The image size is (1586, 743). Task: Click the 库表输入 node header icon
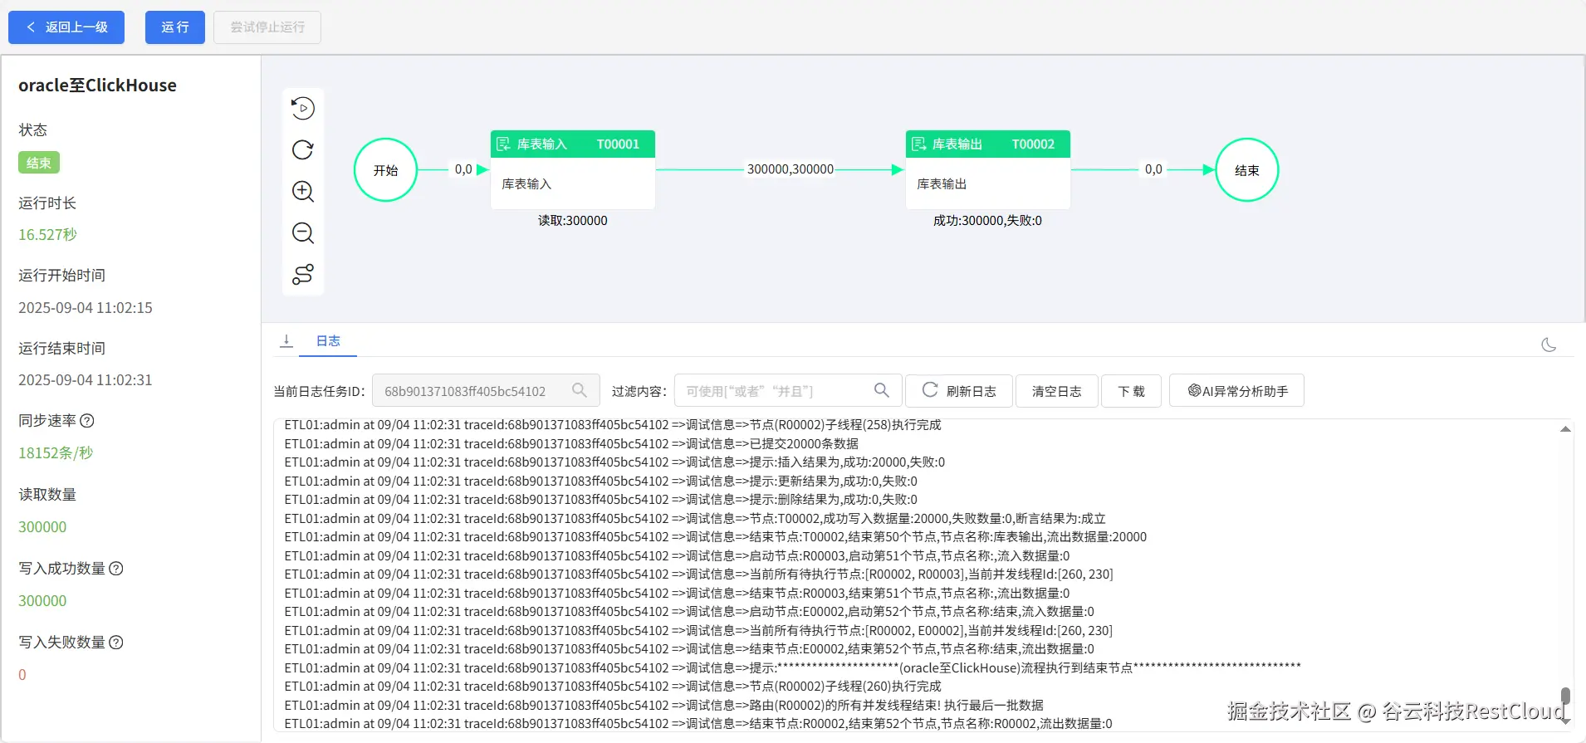pos(503,144)
